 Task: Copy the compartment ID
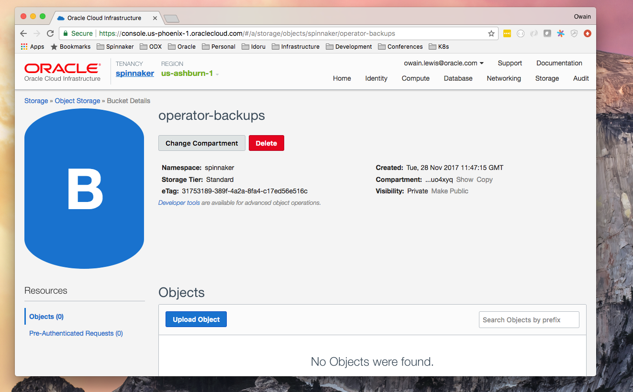485,180
